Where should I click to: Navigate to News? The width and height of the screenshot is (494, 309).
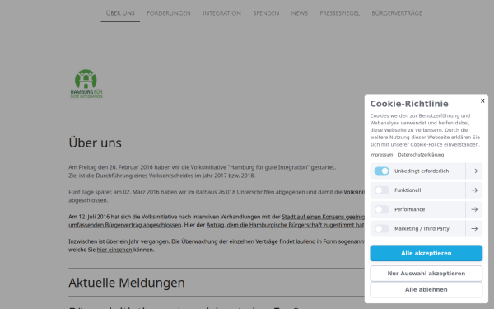300,13
